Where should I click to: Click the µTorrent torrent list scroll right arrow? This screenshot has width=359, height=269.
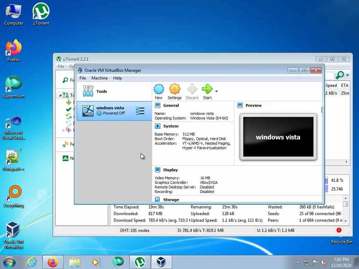[x=346, y=162]
